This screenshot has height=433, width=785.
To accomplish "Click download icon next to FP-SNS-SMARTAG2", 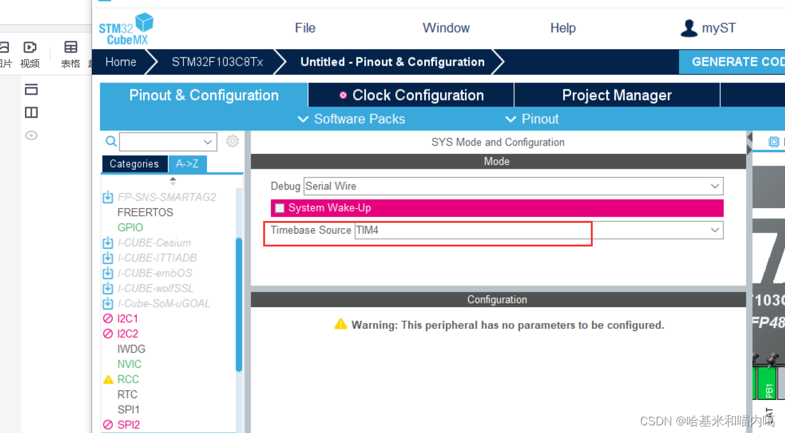I will pyautogui.click(x=108, y=197).
